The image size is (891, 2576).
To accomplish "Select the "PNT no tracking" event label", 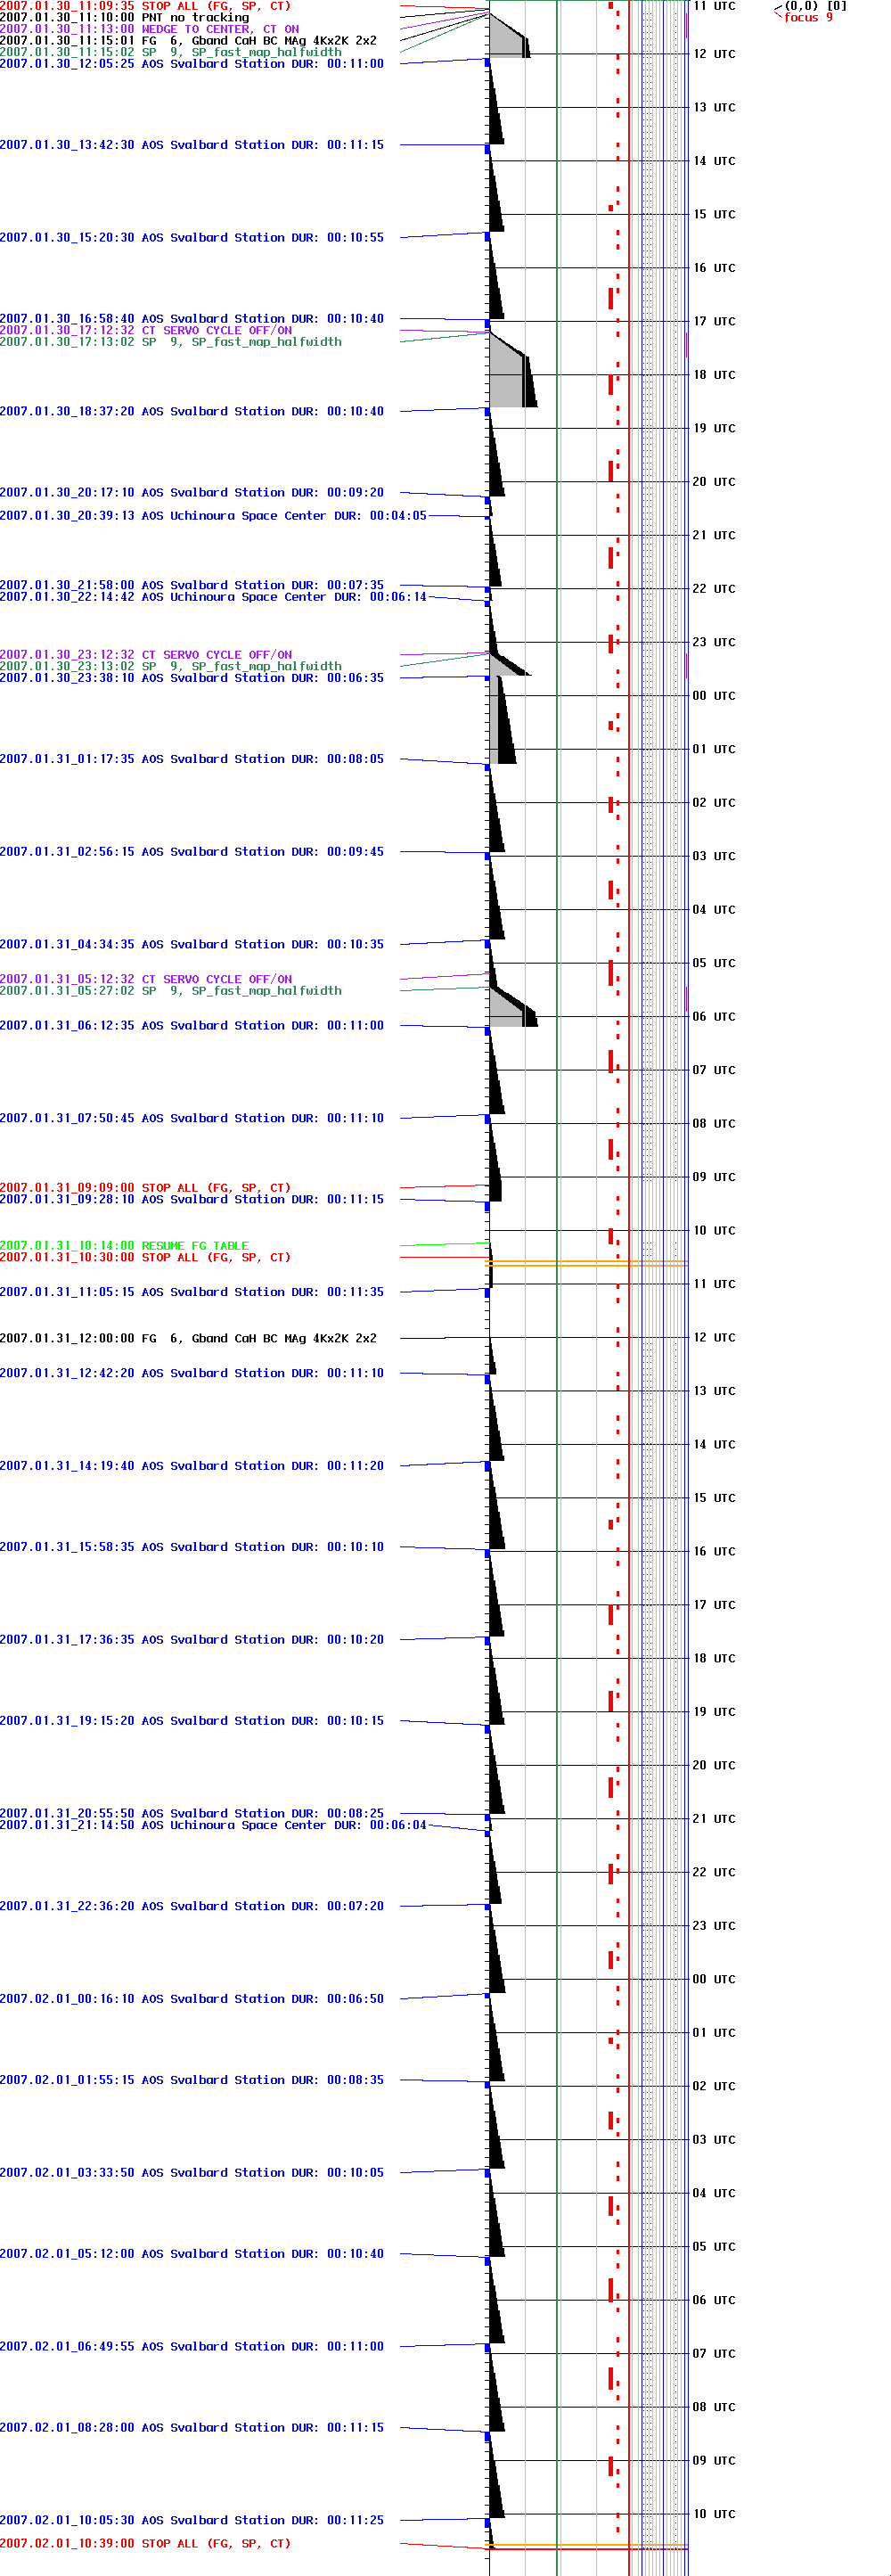I will pyautogui.click(x=124, y=18).
